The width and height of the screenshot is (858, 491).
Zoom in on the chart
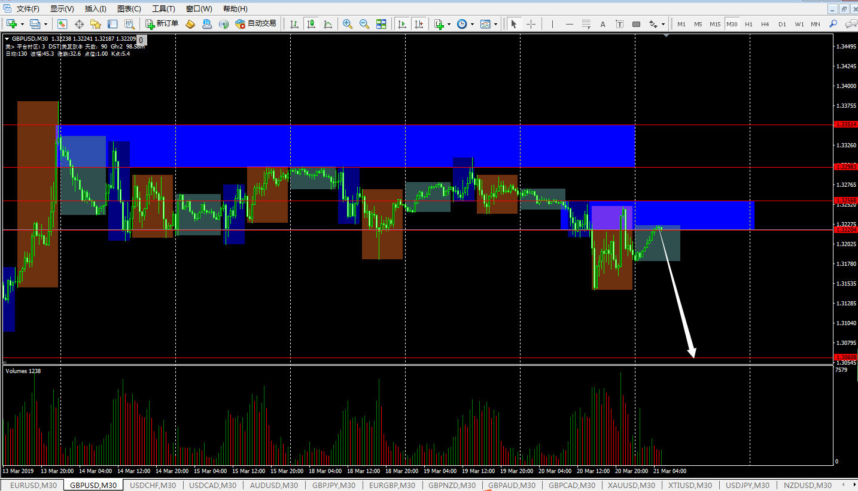click(347, 24)
